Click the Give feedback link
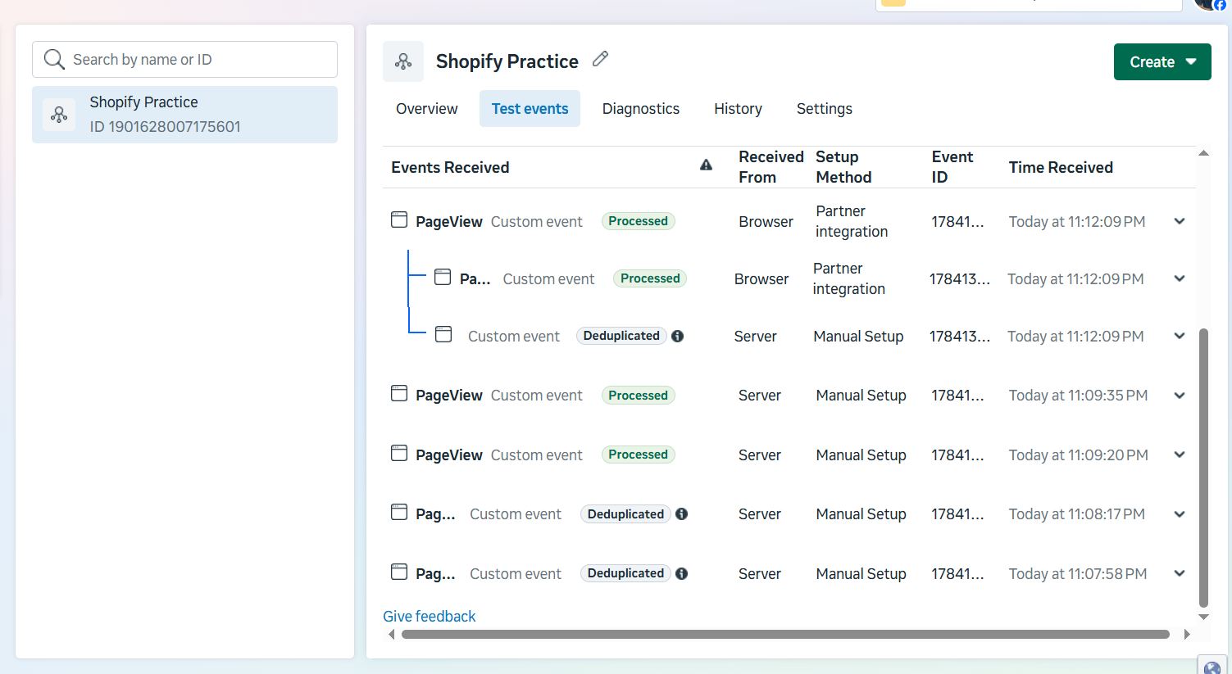1232x674 pixels. click(430, 617)
